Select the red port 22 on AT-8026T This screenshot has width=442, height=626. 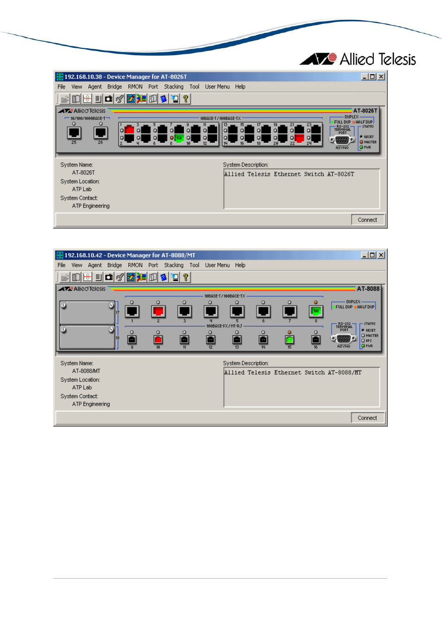(x=299, y=138)
